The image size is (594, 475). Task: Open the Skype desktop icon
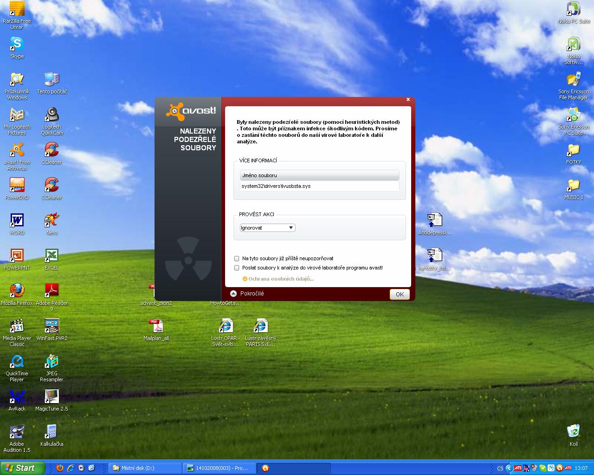coord(17,45)
